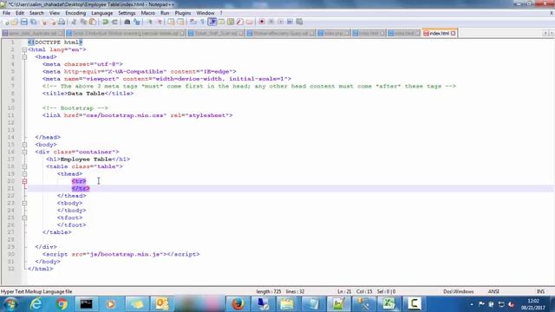Viewport: 555px width, 312px height.
Task: Open the Window menu
Action: click(x=206, y=13)
